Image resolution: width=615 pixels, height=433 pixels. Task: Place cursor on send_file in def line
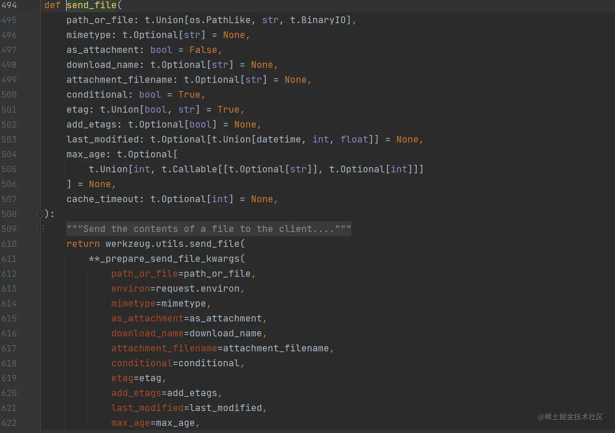pyautogui.click(x=92, y=5)
